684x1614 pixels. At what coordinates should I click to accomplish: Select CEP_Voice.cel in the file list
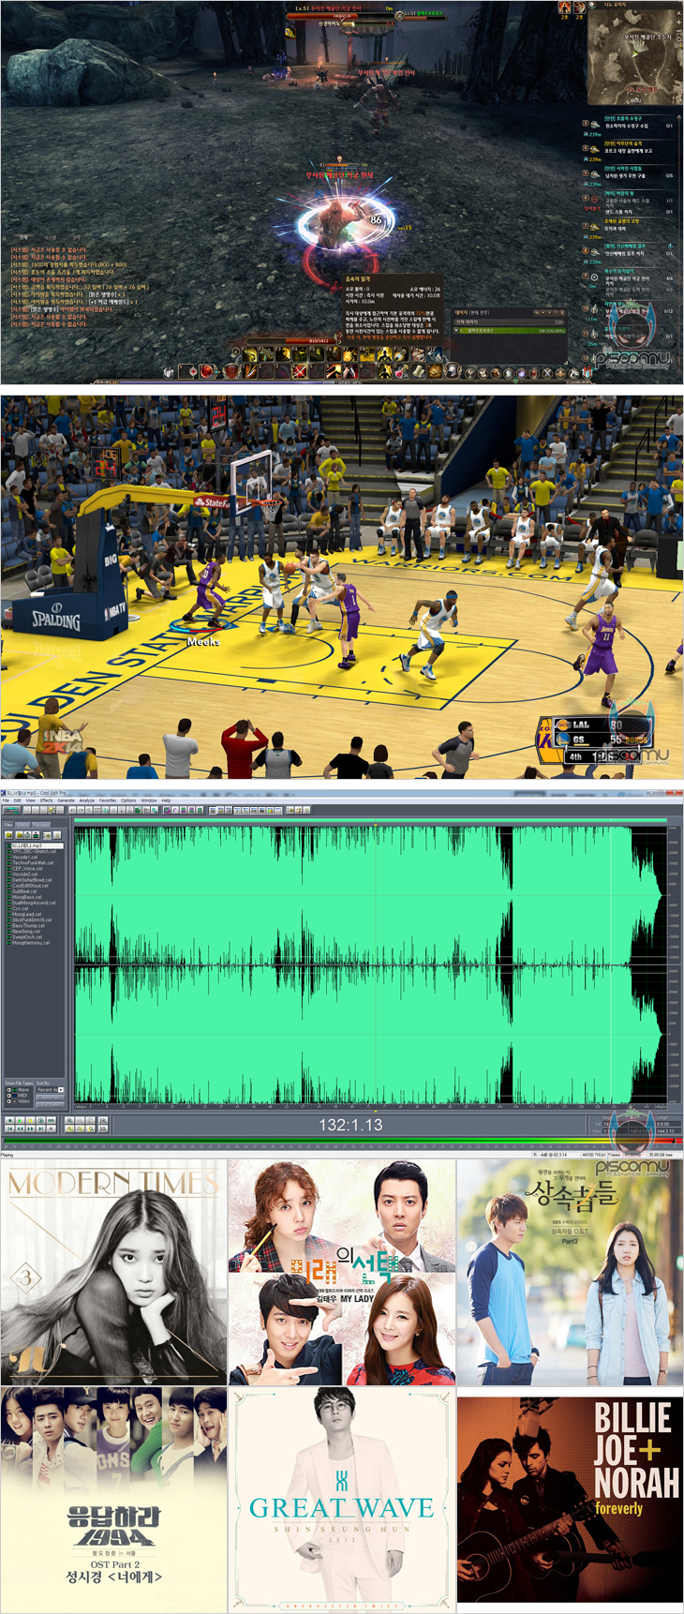tap(27, 869)
